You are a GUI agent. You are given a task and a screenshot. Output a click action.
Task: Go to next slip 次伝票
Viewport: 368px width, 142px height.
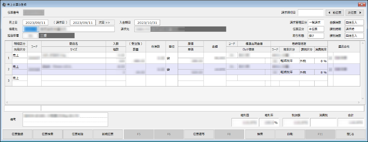point(355,12)
